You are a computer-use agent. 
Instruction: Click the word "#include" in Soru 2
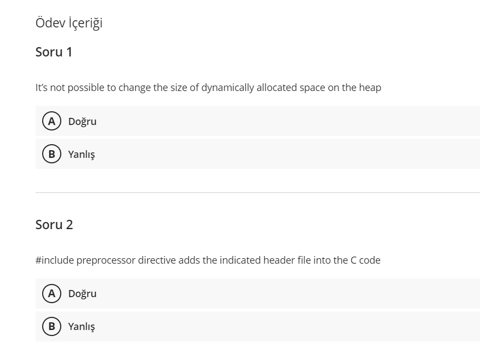tap(55, 260)
